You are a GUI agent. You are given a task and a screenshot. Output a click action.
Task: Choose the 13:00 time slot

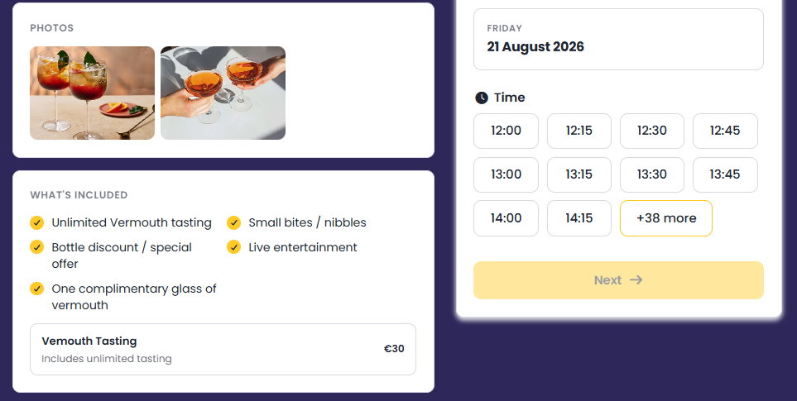(506, 174)
